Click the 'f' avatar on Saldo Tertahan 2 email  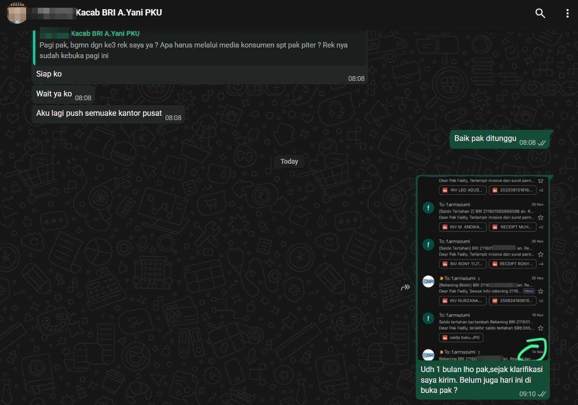pos(428,208)
